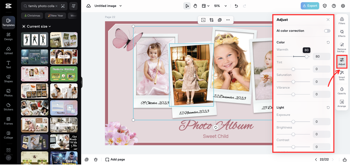Open the template filter button

pos(73,6)
